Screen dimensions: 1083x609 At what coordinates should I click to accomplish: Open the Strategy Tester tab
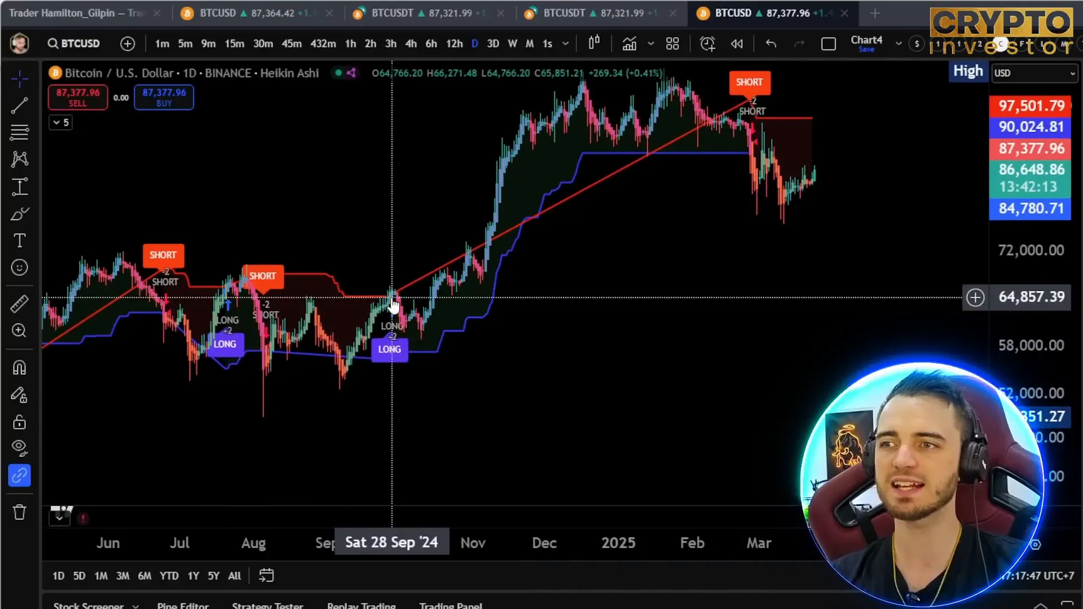pos(268,605)
